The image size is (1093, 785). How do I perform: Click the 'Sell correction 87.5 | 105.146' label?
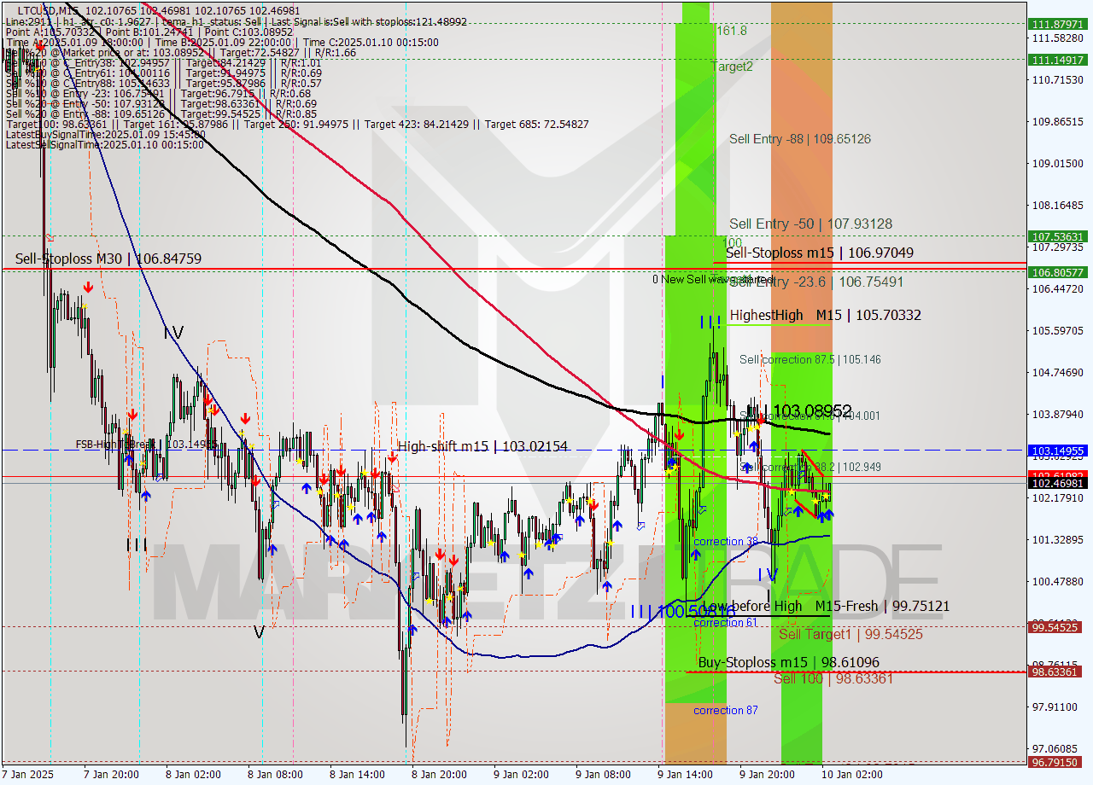pos(810,359)
